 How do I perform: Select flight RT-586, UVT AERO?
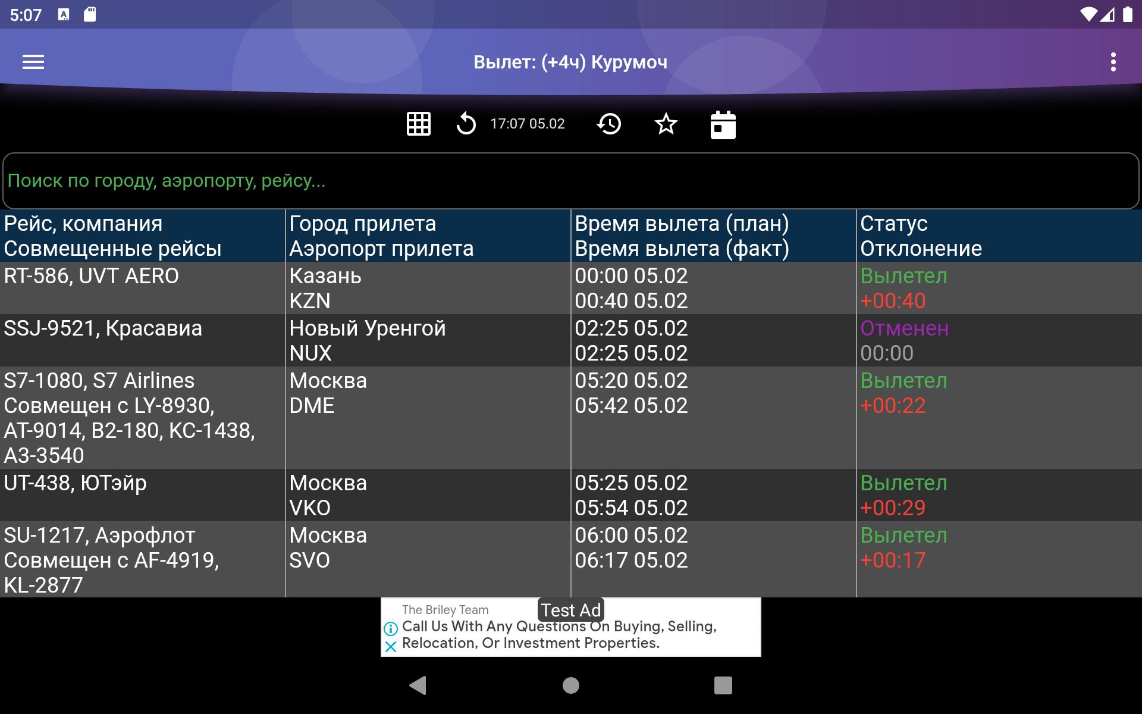[x=91, y=276]
